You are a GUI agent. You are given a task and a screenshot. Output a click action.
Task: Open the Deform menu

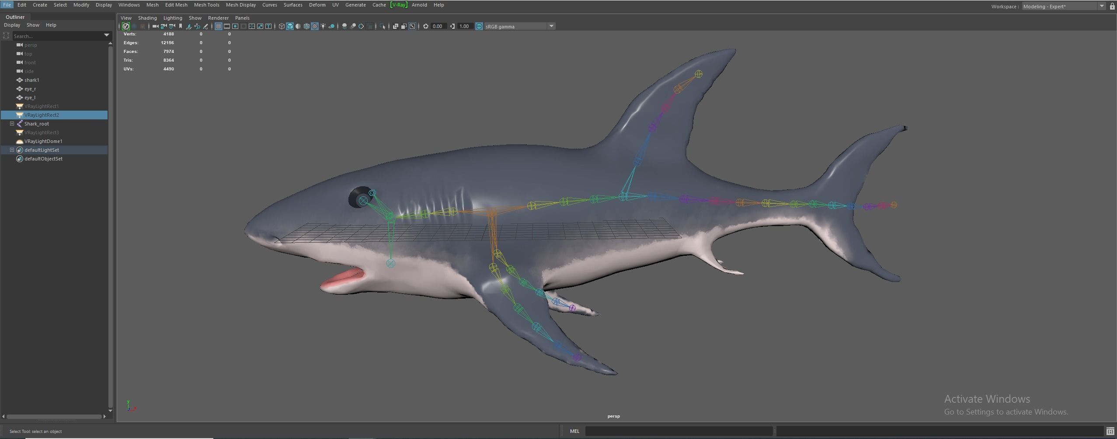(x=317, y=5)
